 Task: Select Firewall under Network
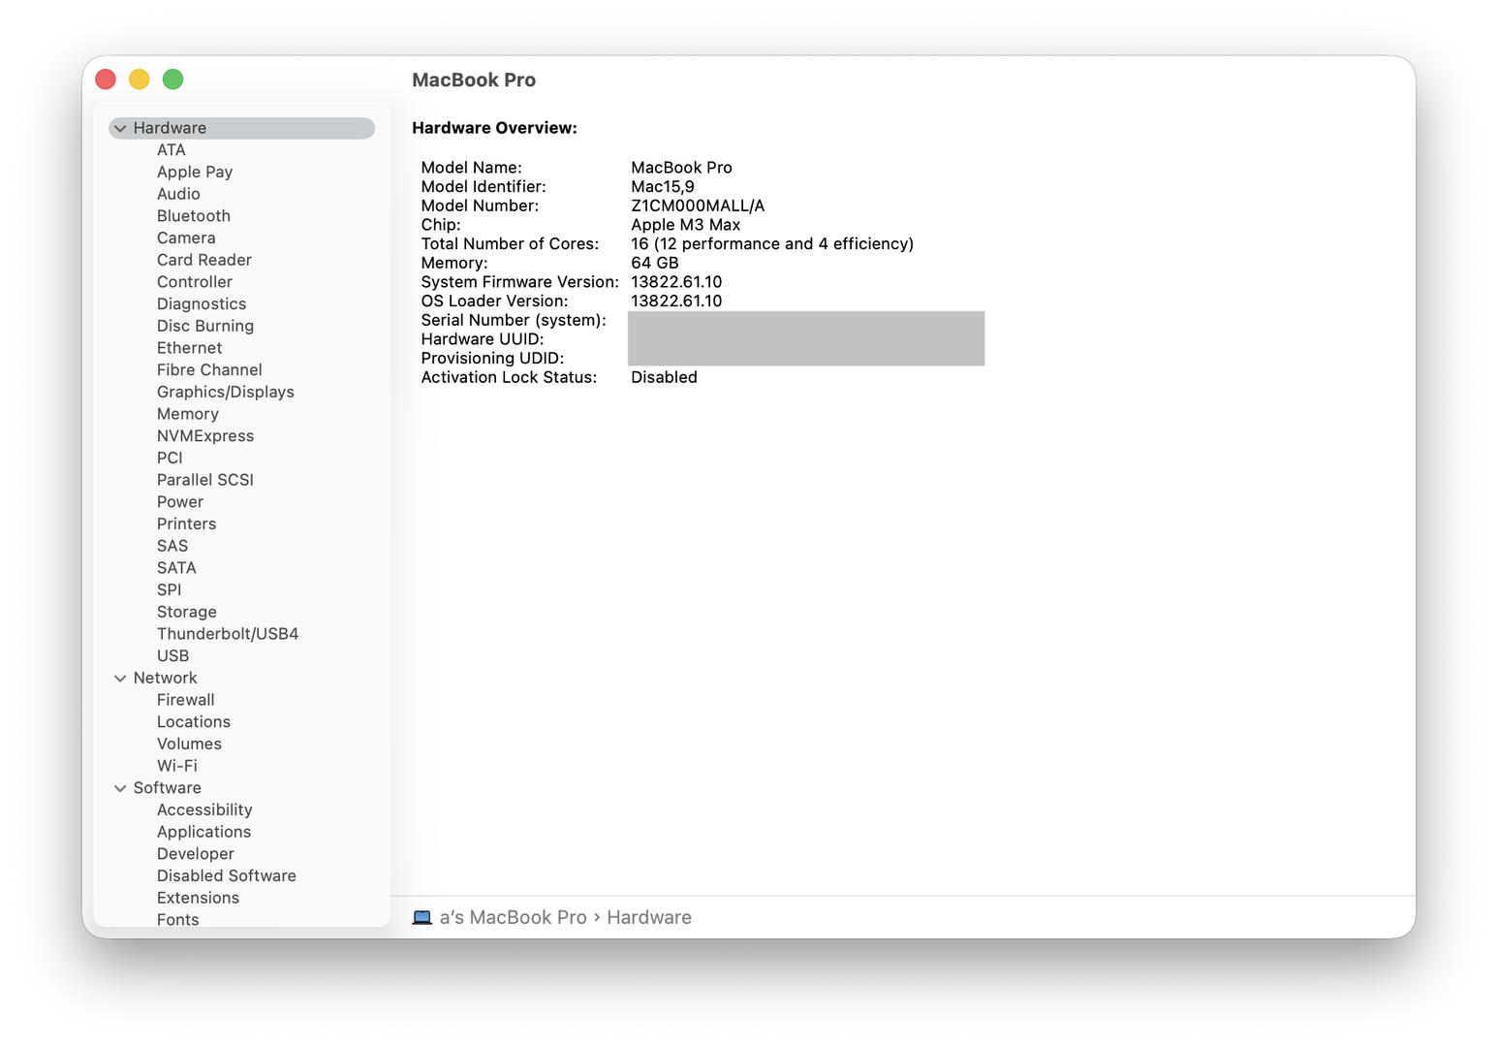185,700
